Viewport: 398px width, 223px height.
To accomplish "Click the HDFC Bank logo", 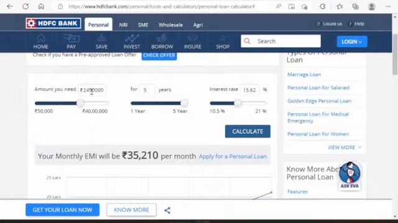I will [53, 24].
